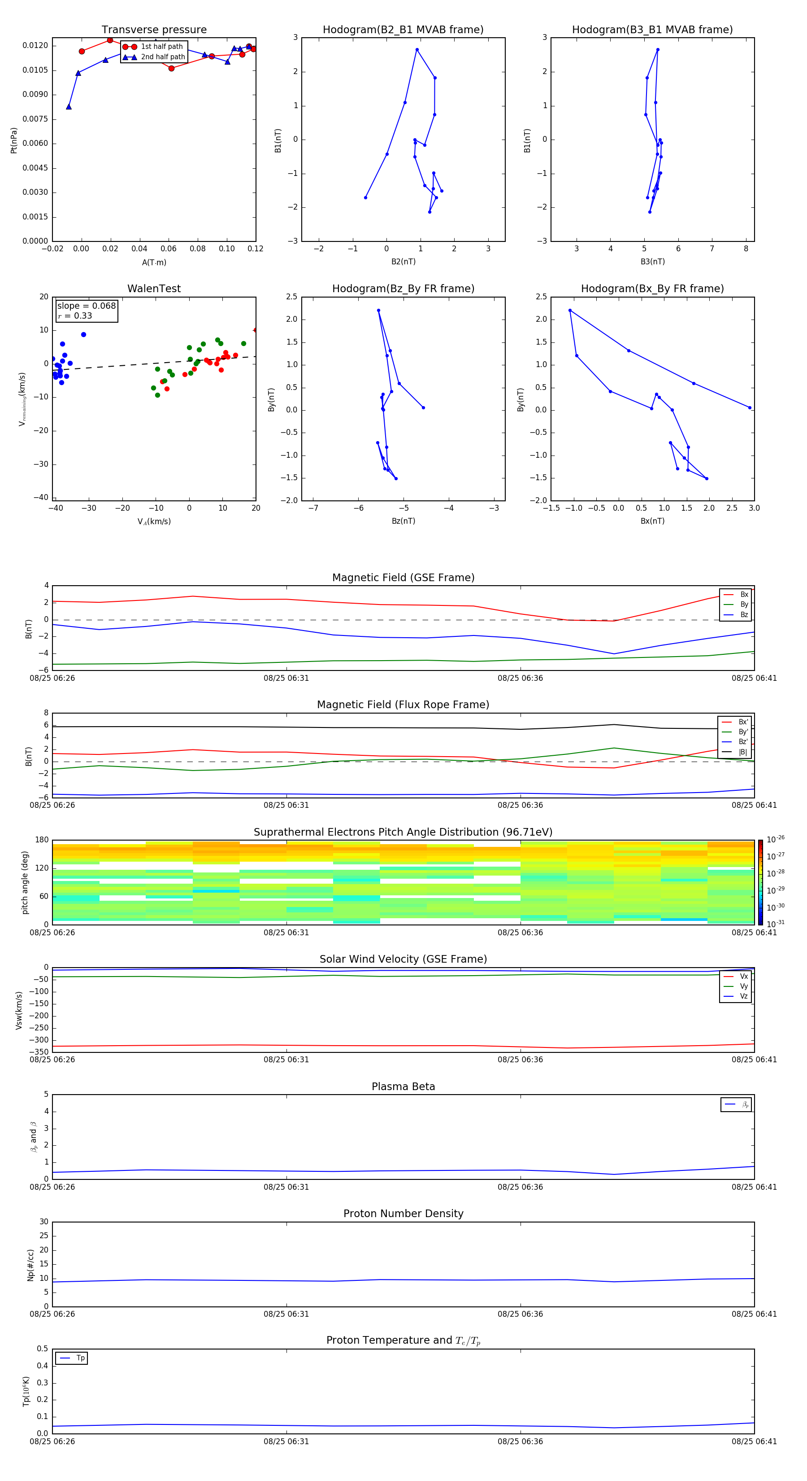Click the peak point of B2_B1 hodogram
This screenshot has width=807, height=1481.
(417, 49)
